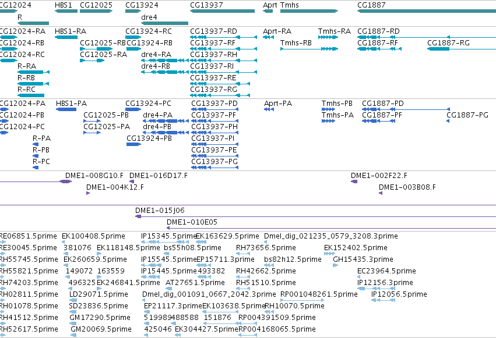
Task: Click the dre4 gene label
Action: pos(149,17)
